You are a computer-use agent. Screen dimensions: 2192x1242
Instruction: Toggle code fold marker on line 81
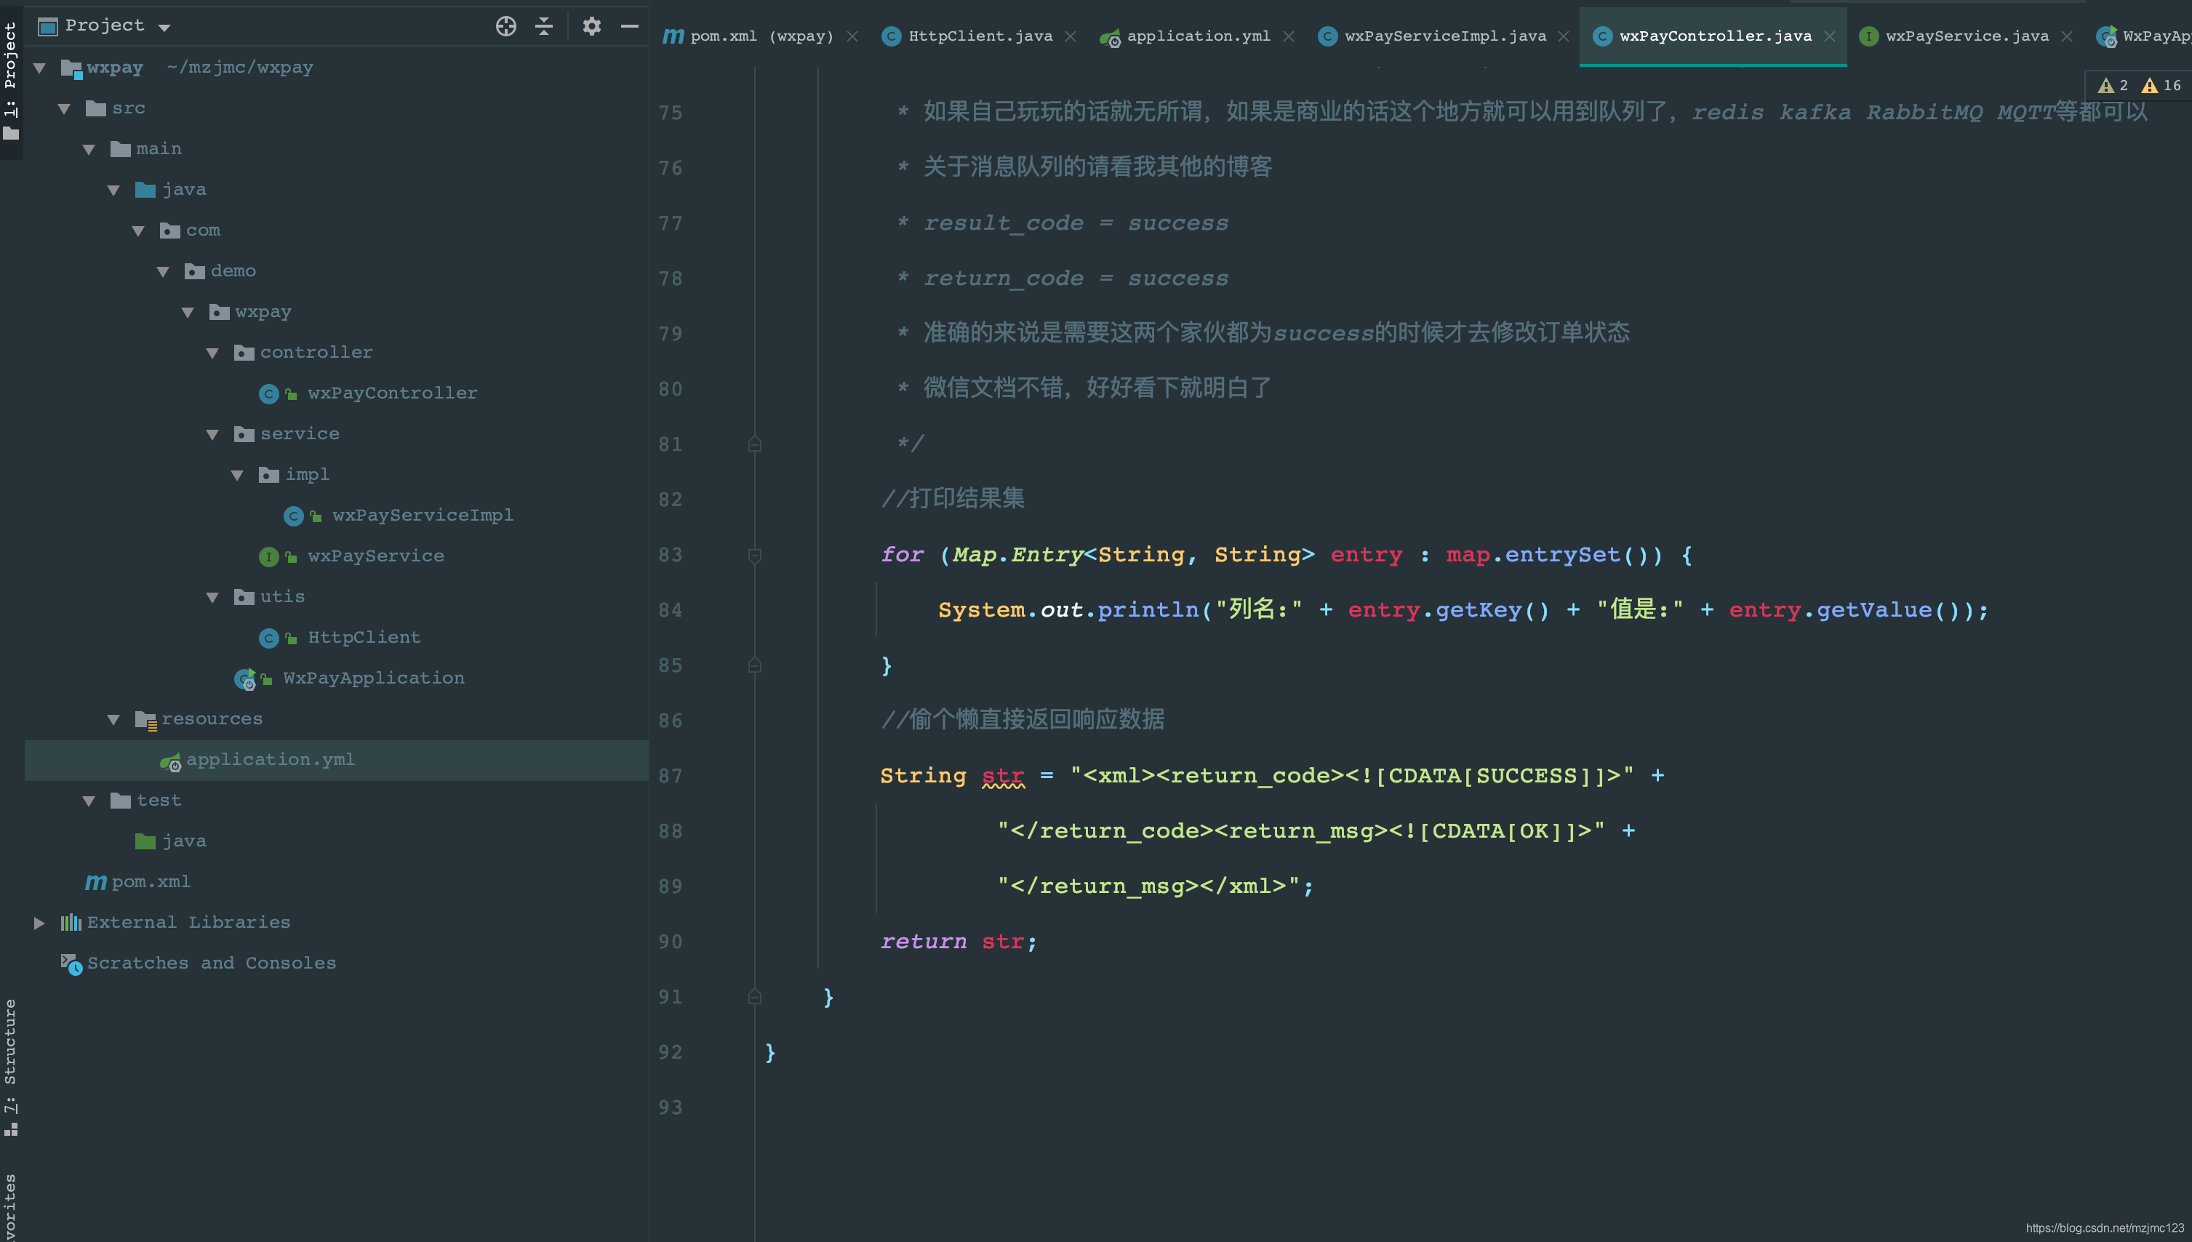click(755, 444)
